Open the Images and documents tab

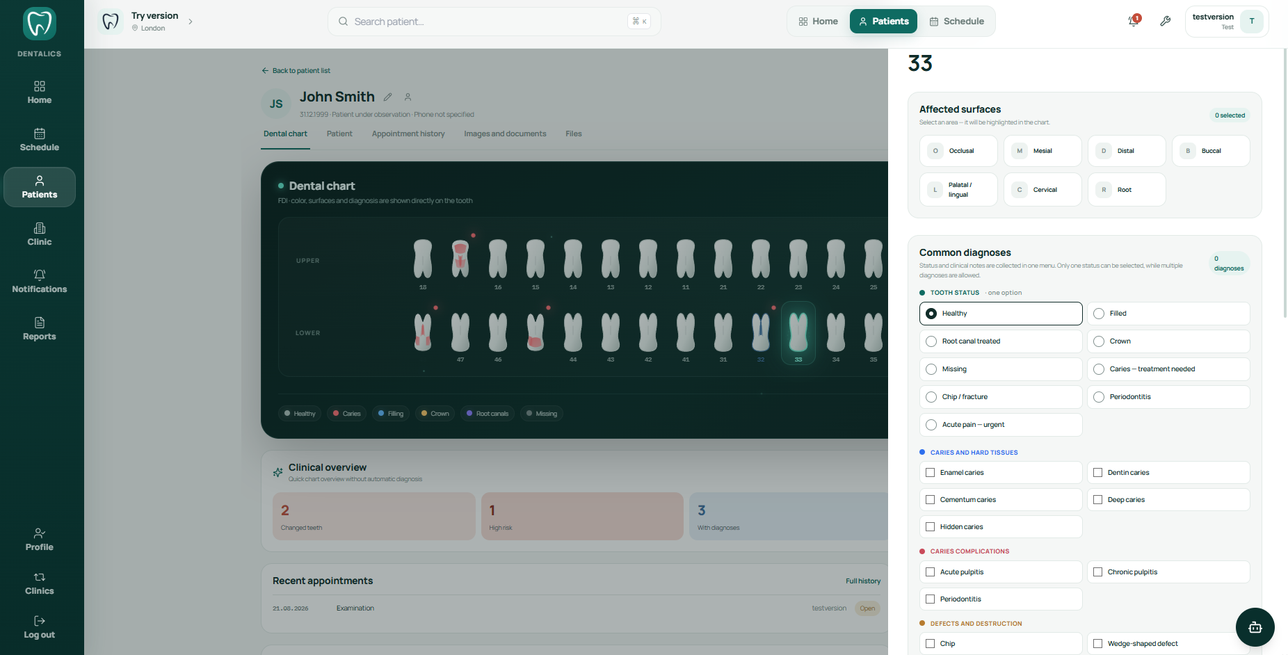pos(505,134)
